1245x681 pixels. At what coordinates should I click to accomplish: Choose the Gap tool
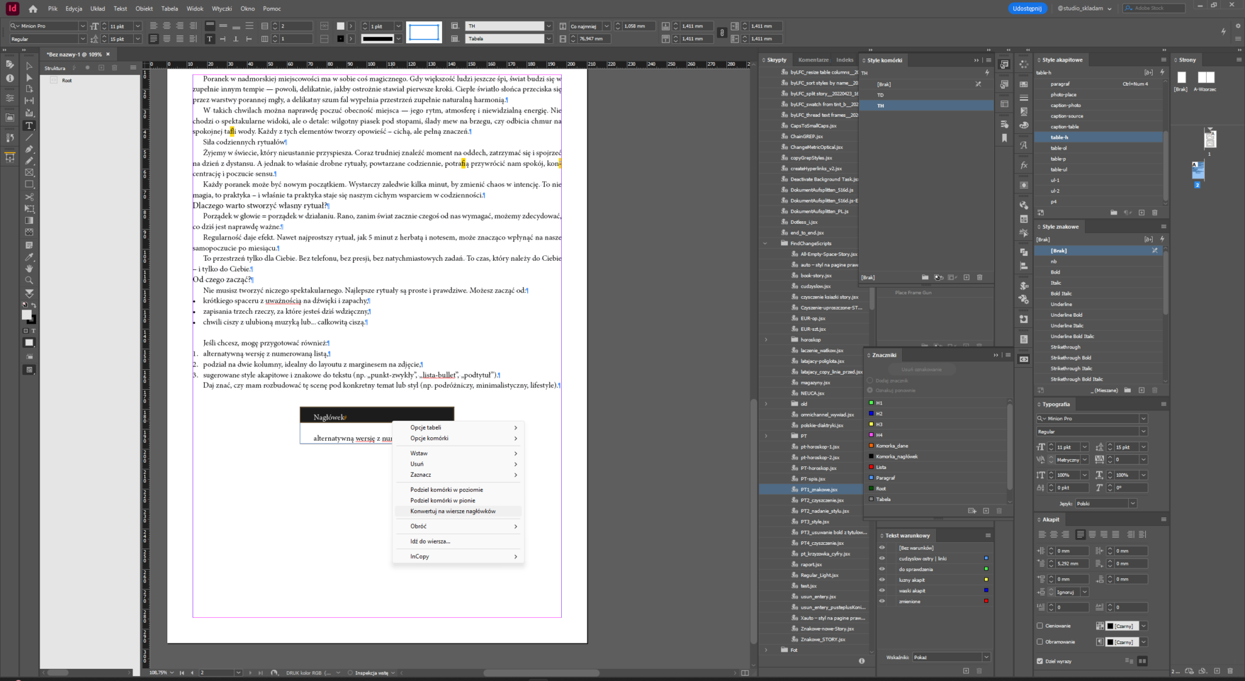(x=29, y=102)
